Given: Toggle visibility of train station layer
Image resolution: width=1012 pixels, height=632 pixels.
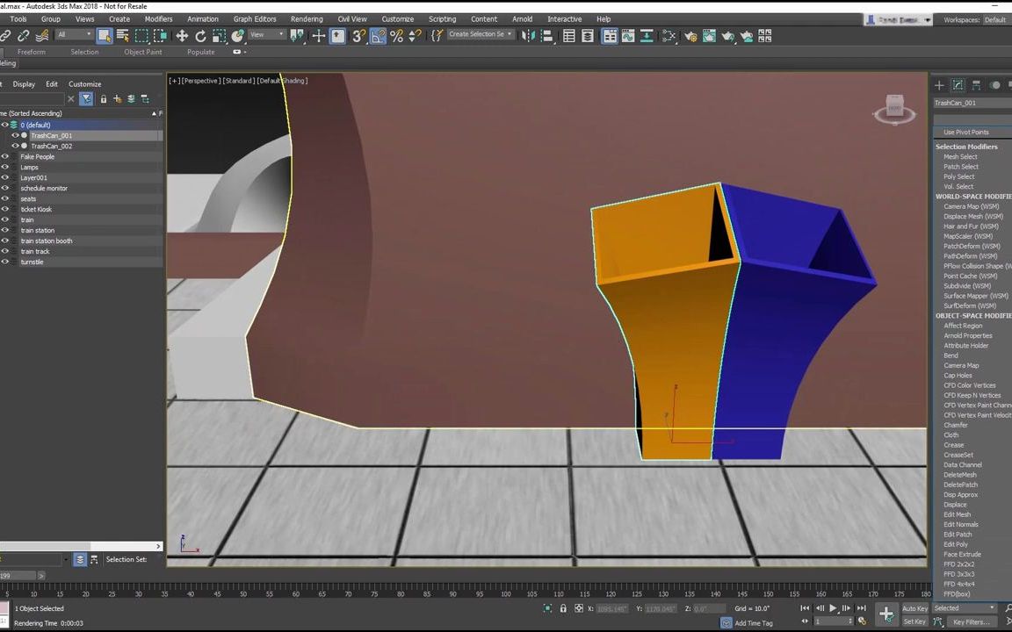Looking at the screenshot, I should click(x=4, y=231).
